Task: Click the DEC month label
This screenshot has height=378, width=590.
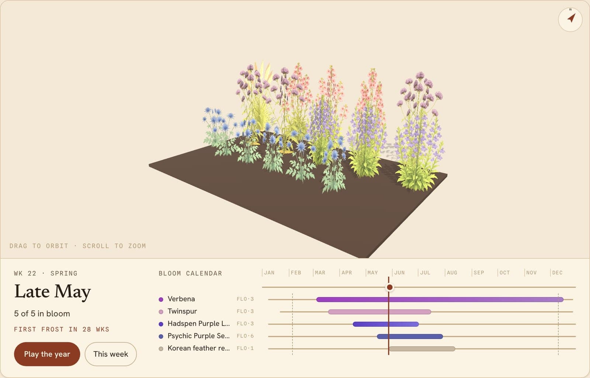Action: coord(557,273)
